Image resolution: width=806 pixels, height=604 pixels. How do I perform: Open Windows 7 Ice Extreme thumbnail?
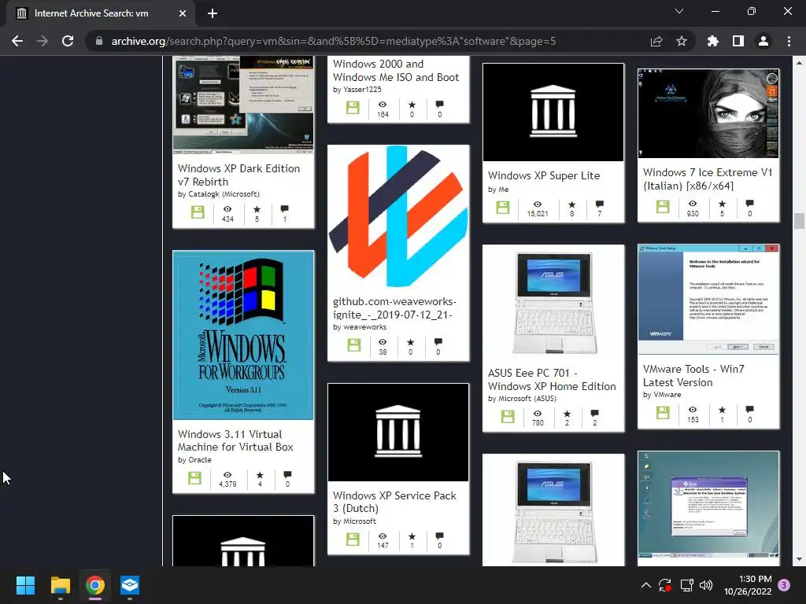708,113
